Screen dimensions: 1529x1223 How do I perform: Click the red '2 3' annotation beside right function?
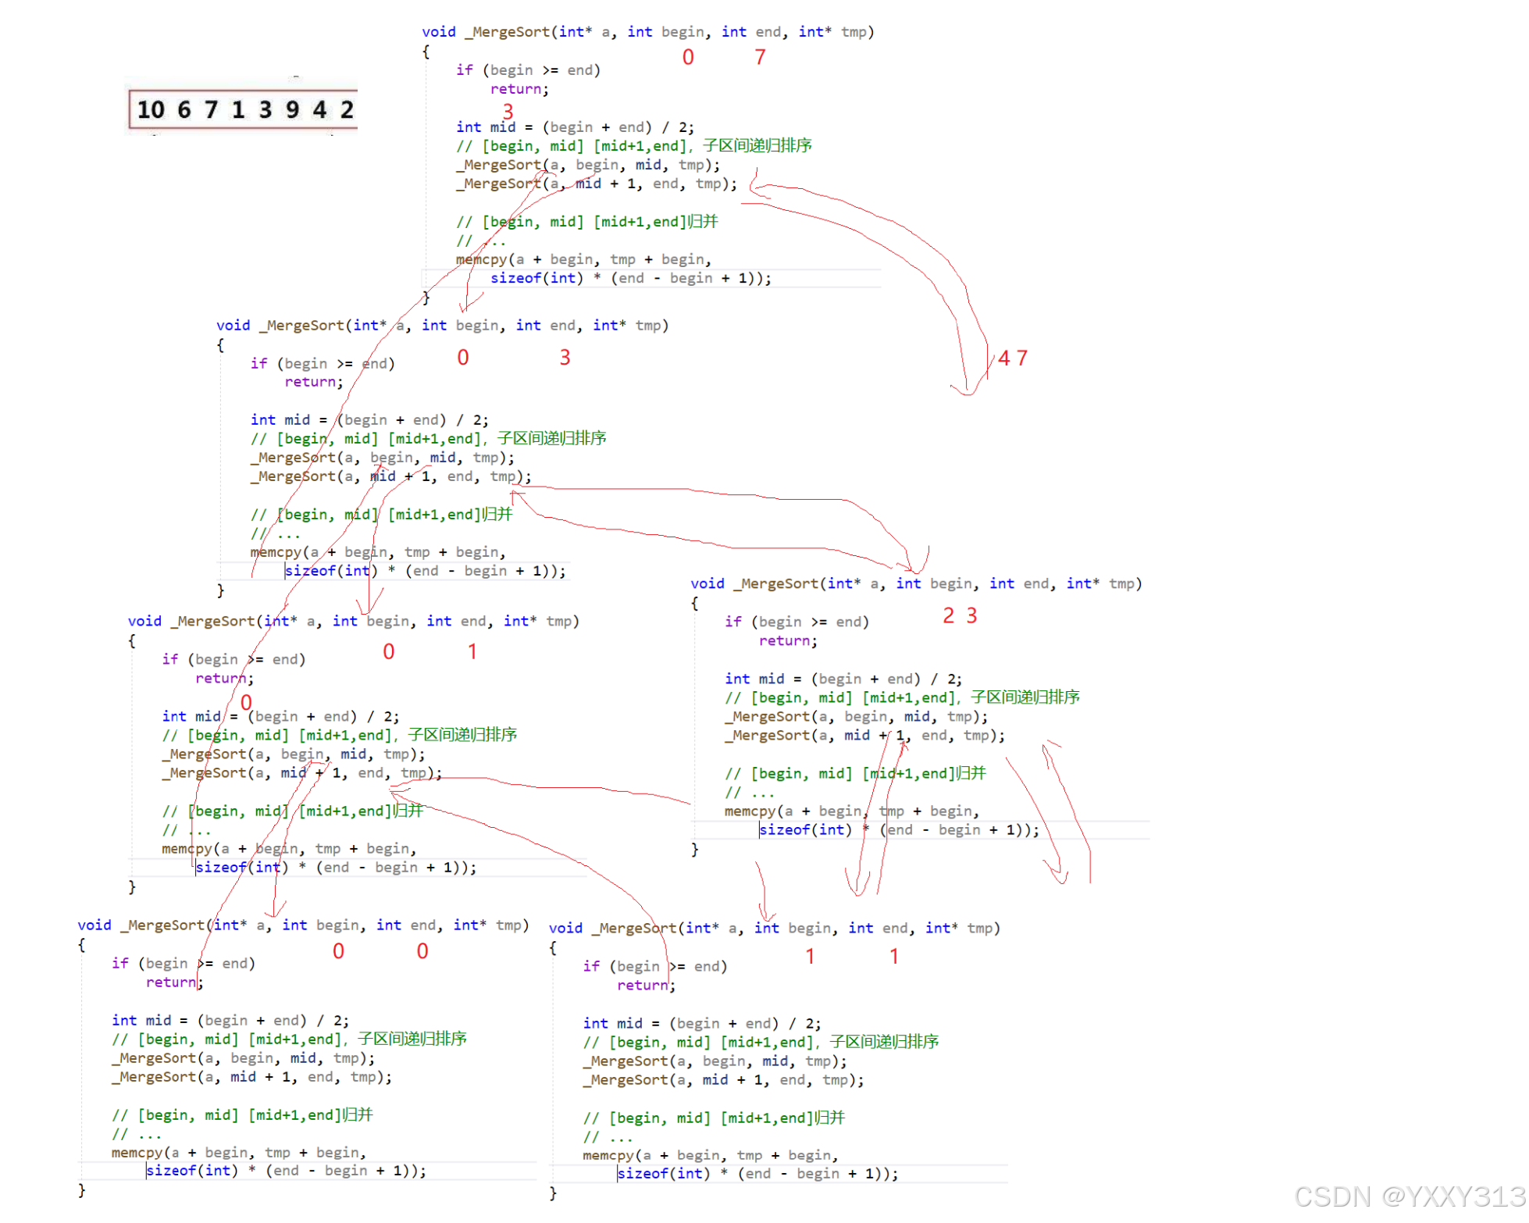click(x=960, y=616)
